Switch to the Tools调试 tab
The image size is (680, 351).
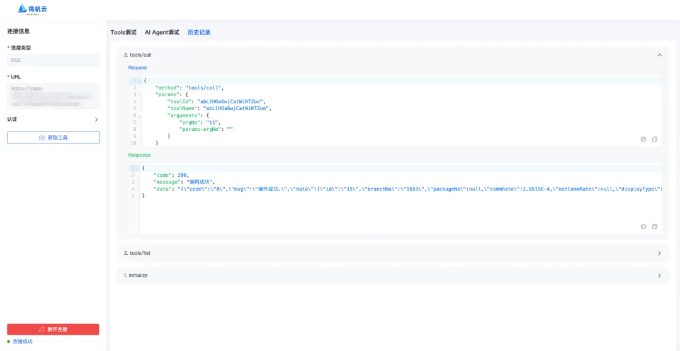pos(123,32)
